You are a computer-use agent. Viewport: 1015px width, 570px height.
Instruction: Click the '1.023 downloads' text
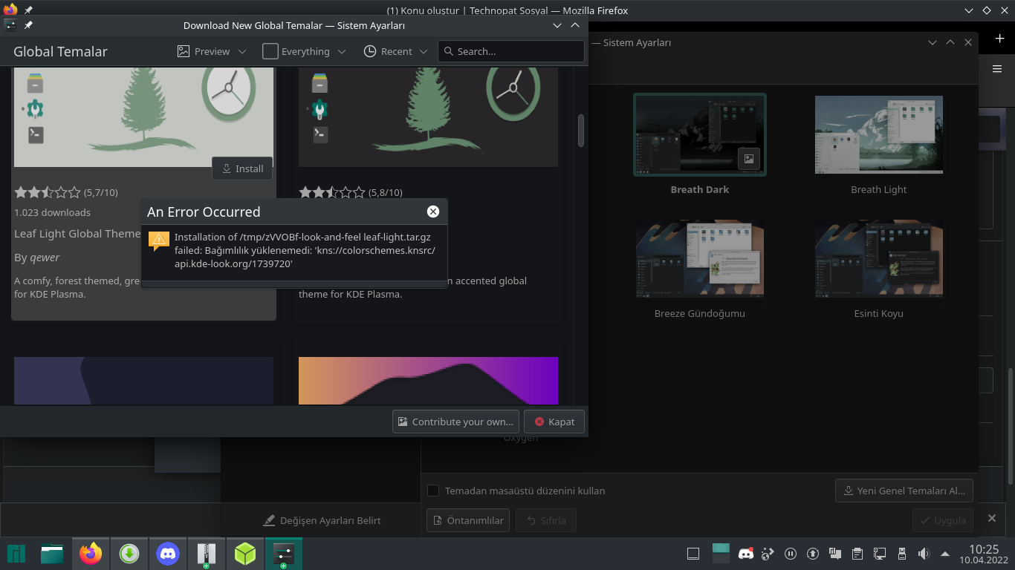click(x=52, y=212)
